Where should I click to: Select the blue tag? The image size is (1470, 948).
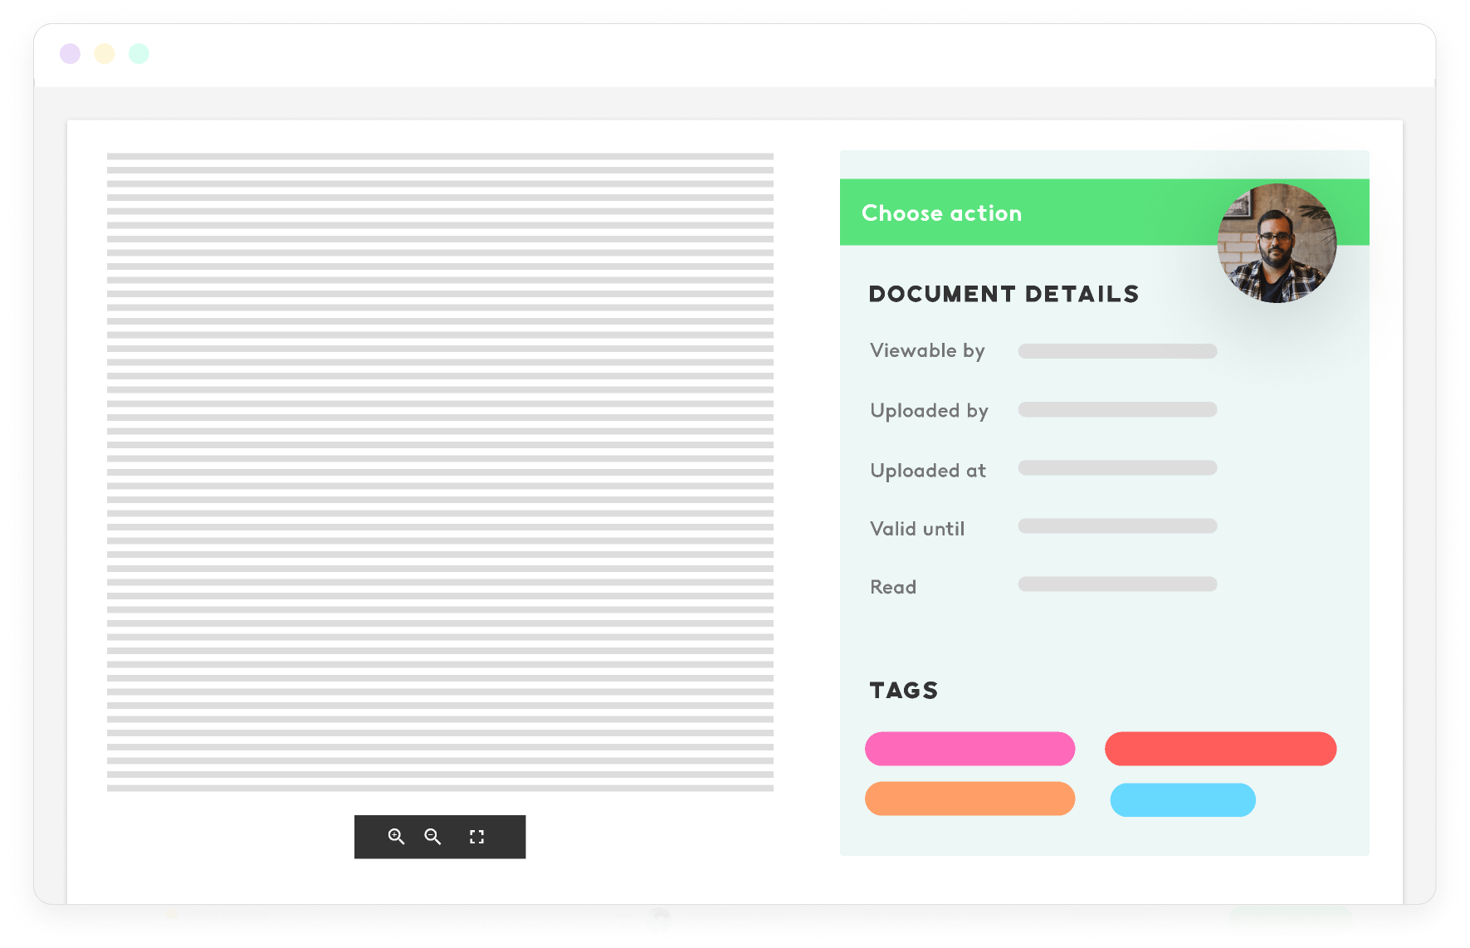click(x=1182, y=800)
